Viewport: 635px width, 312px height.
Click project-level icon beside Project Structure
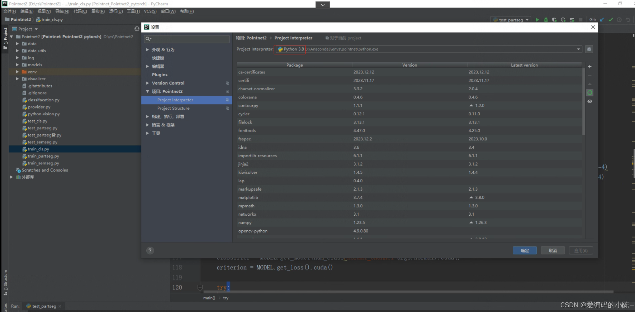[x=227, y=108]
